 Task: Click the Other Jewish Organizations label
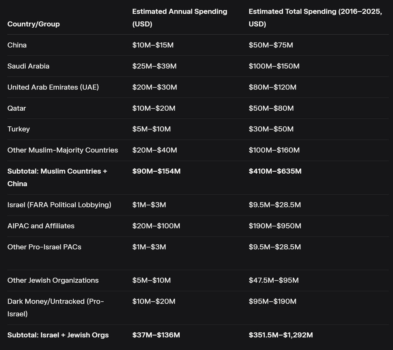tap(53, 280)
